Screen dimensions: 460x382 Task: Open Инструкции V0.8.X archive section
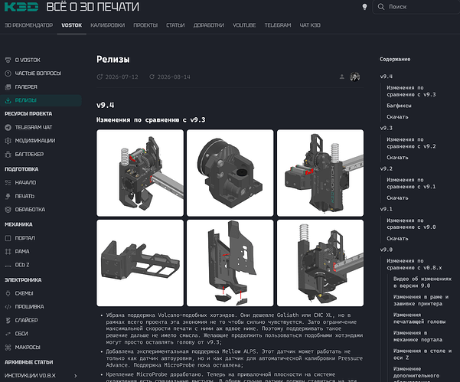pos(30,376)
